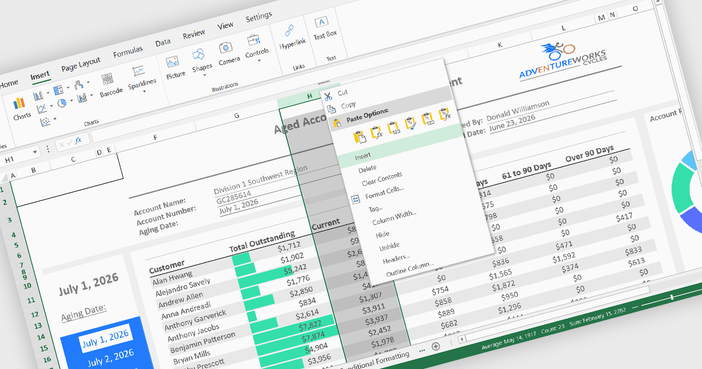Screen dimensions: 702x369
Task: Click the Paste formatting option icon
Action: coord(411,122)
